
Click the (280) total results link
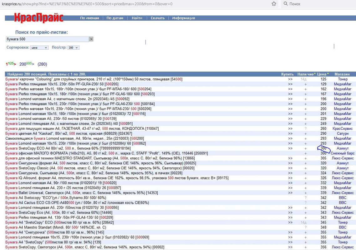pyautogui.click(x=42, y=64)
